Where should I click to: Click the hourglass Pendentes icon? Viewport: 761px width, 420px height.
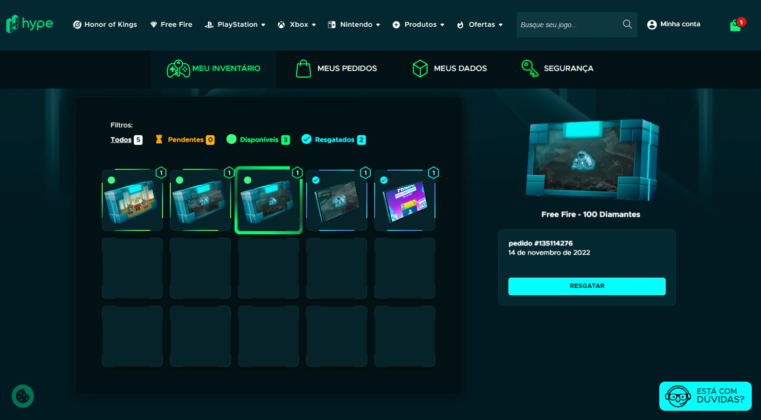159,140
